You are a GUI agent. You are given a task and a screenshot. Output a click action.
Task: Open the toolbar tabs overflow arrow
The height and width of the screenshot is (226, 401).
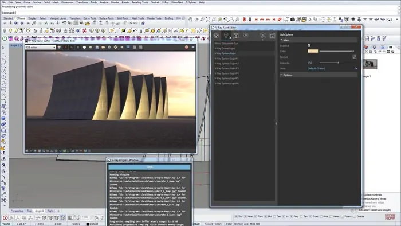click(180, 18)
